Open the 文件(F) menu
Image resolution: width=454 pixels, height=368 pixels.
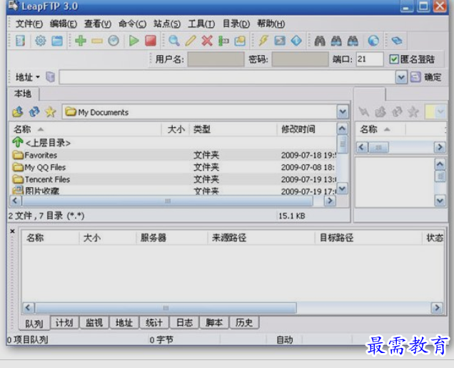click(x=29, y=24)
